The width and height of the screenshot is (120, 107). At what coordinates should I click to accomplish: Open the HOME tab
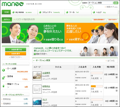coord(6,12)
